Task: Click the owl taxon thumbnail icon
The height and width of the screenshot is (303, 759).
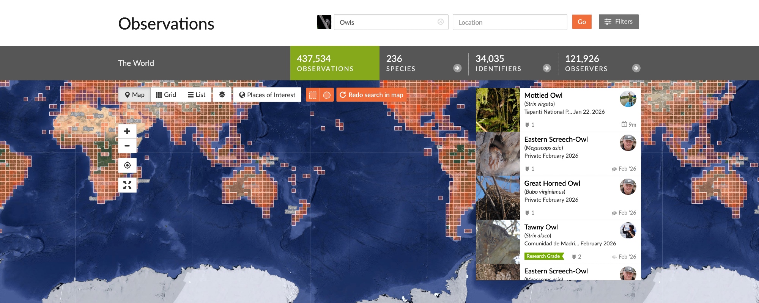Action: point(324,22)
